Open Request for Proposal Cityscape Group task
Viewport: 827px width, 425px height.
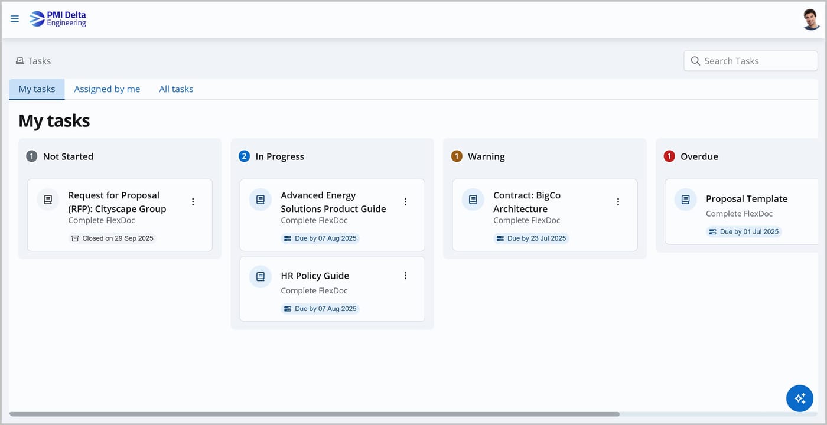(x=117, y=202)
